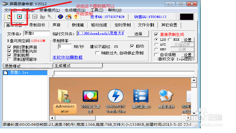Viewport: 236px width, 133px height.
Task: Enable 录制透明窗体 checkbox
Action: tap(9, 59)
